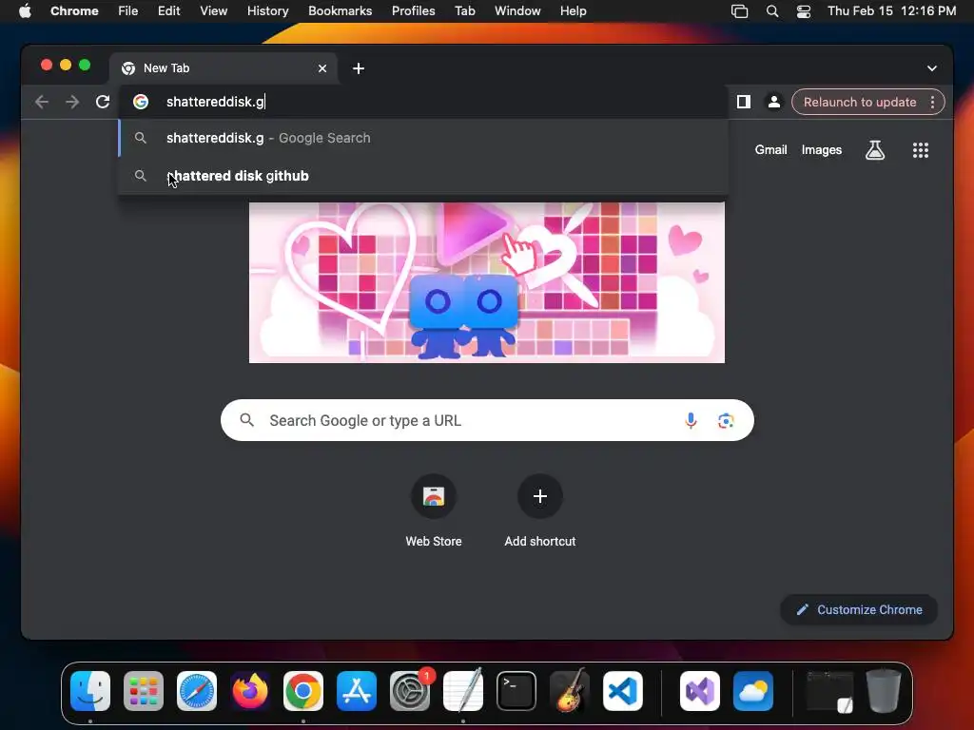This screenshot has width=974, height=730.
Task: Open the Tab menu
Action: point(464,11)
